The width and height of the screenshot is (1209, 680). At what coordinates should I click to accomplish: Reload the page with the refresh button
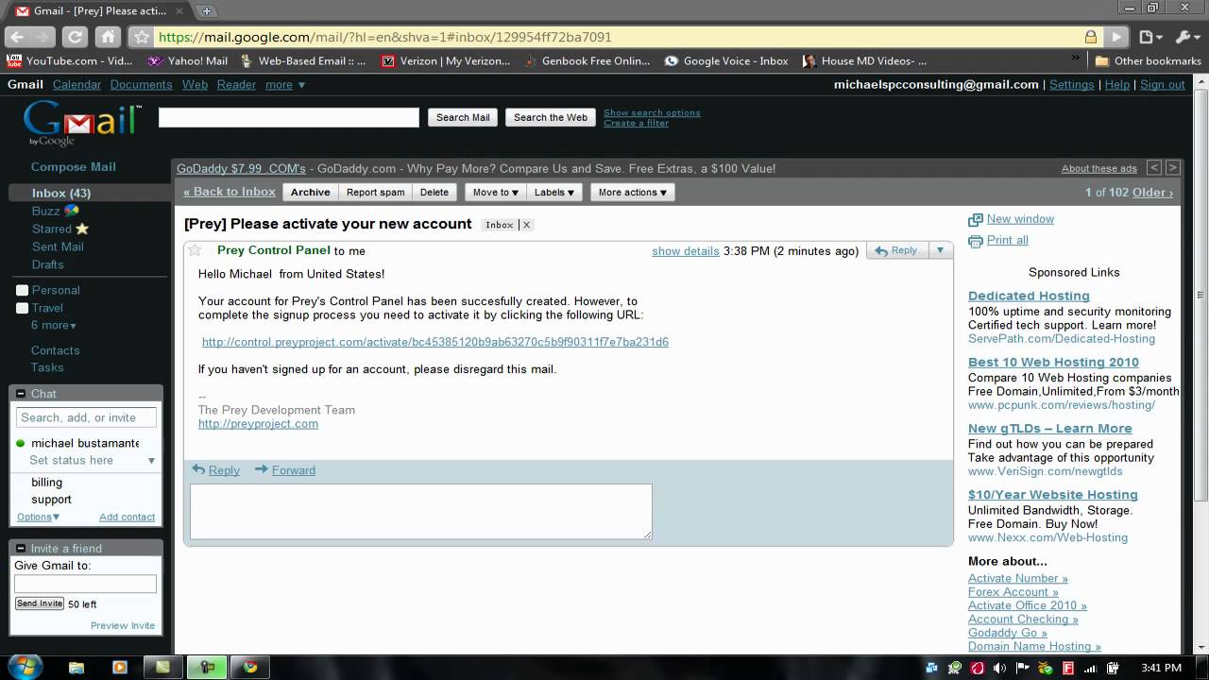[x=76, y=37]
